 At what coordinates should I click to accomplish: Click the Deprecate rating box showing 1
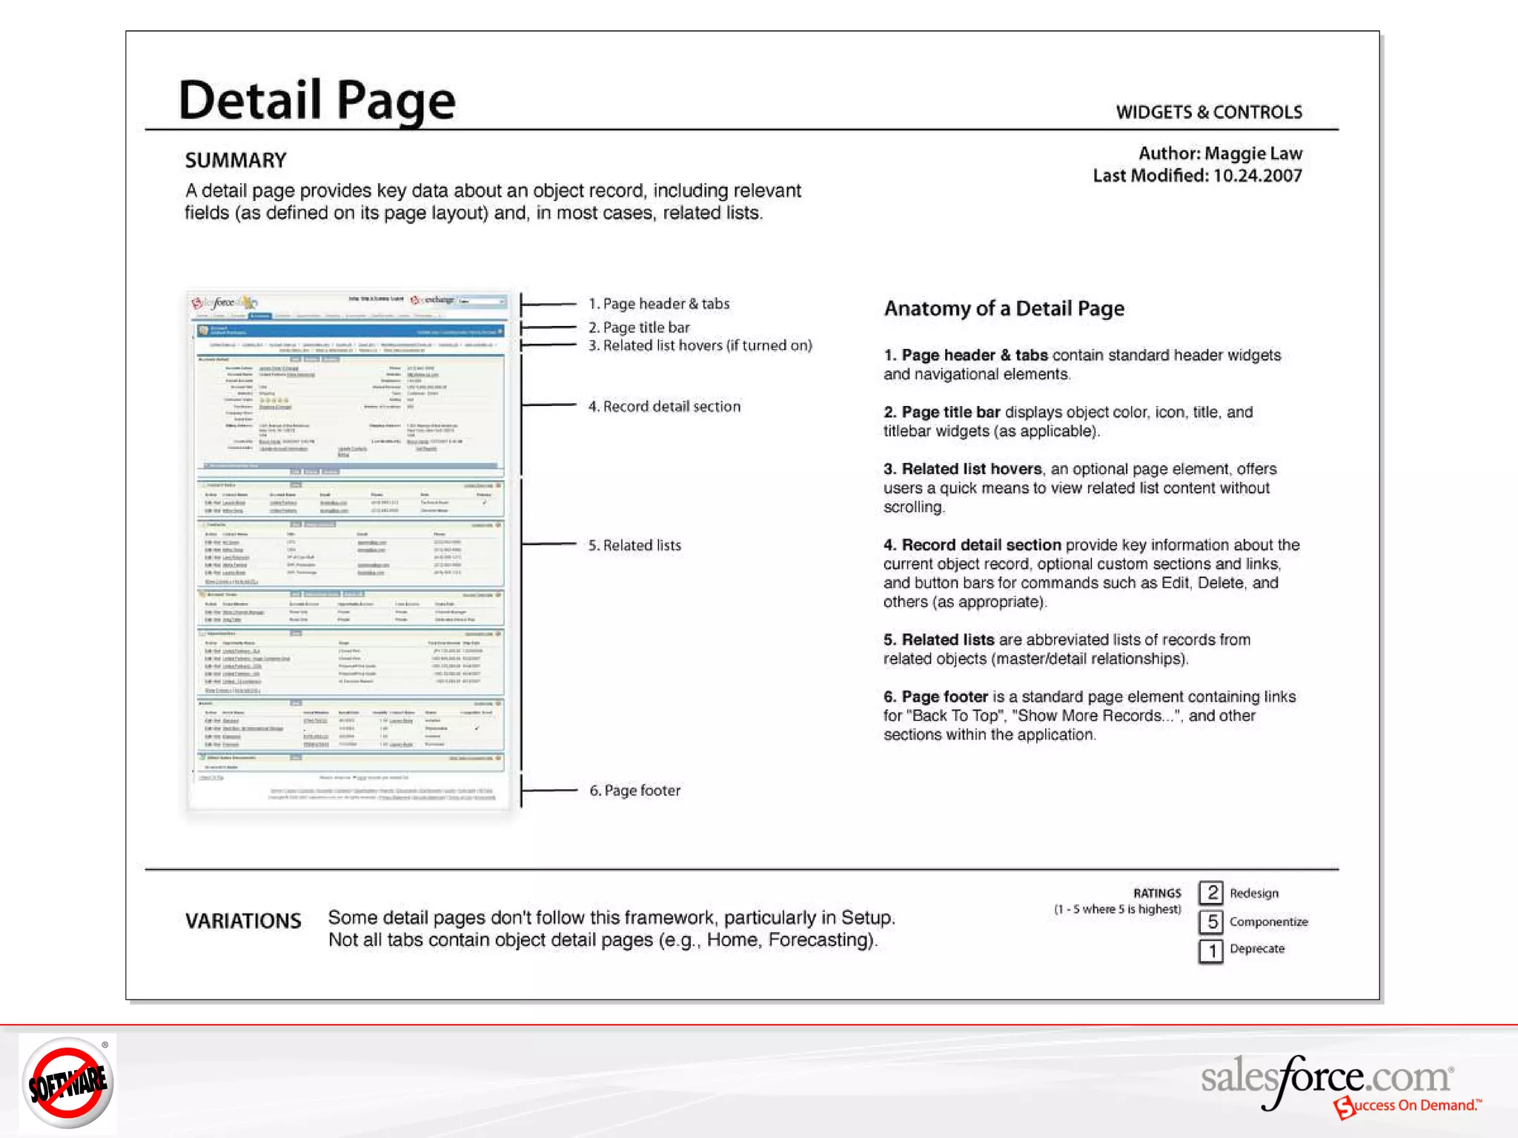click(1211, 950)
